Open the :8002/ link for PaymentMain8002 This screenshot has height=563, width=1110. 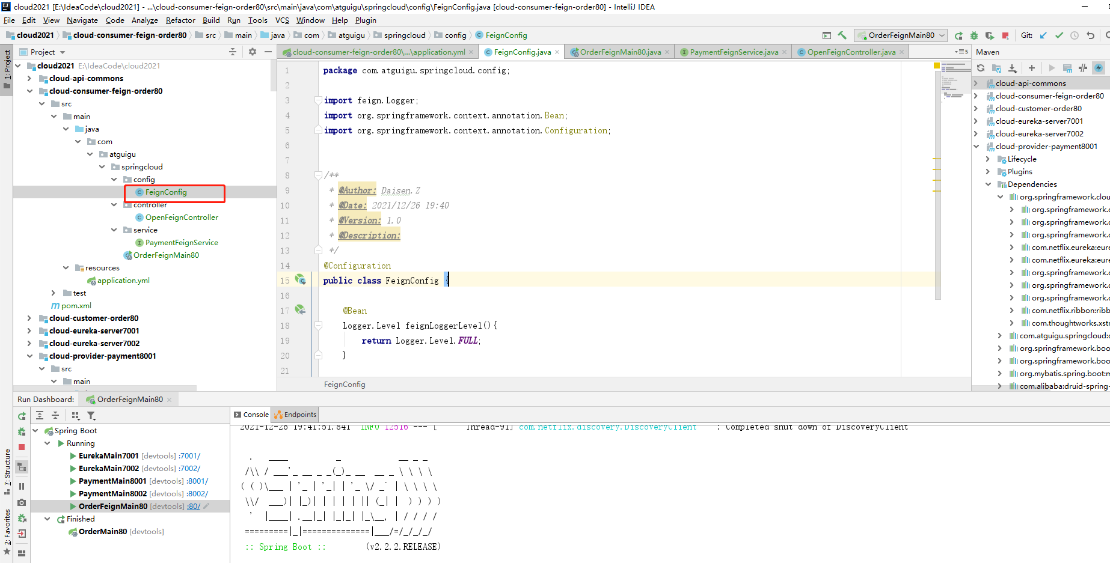tap(197, 493)
